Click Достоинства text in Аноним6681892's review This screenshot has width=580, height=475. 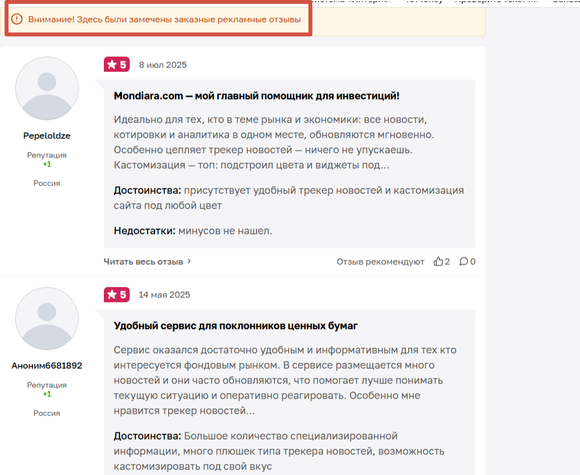pyautogui.click(x=279, y=451)
